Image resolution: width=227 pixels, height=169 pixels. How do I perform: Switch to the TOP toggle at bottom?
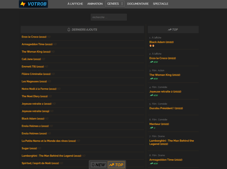tap(116, 165)
